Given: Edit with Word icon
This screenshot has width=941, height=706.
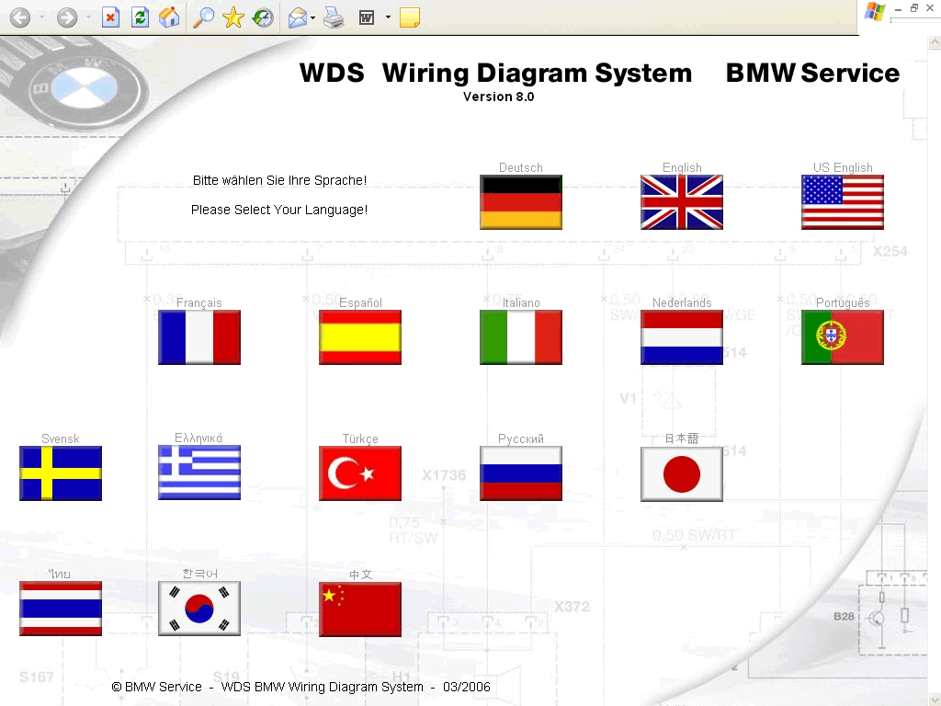Looking at the screenshot, I should (367, 17).
